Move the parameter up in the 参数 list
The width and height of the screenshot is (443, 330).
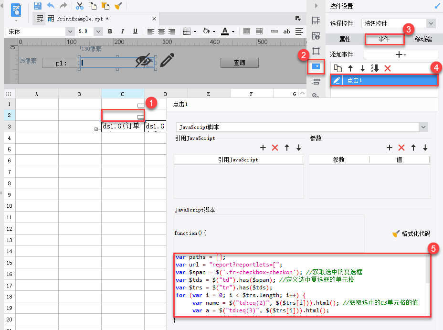click(x=413, y=148)
